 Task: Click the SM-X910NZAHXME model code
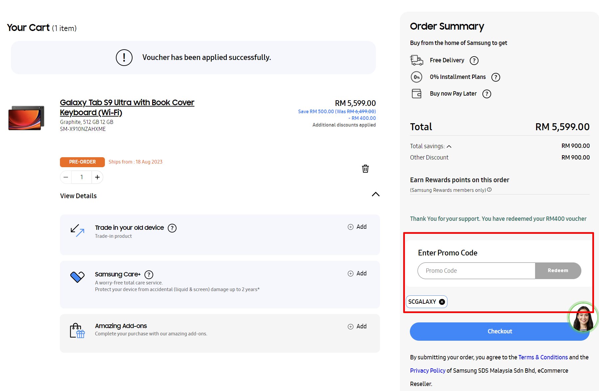coord(83,129)
